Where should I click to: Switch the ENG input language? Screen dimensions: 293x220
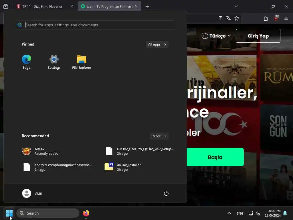240,213
